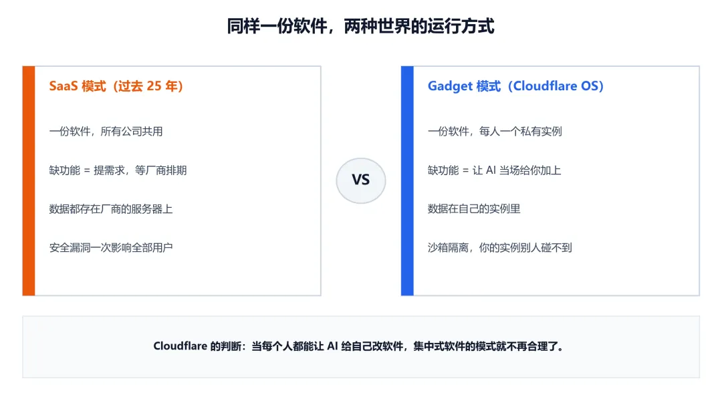
Task: Click the line 缺功能 = 提需求，等厂商排期
Action: (x=118, y=170)
